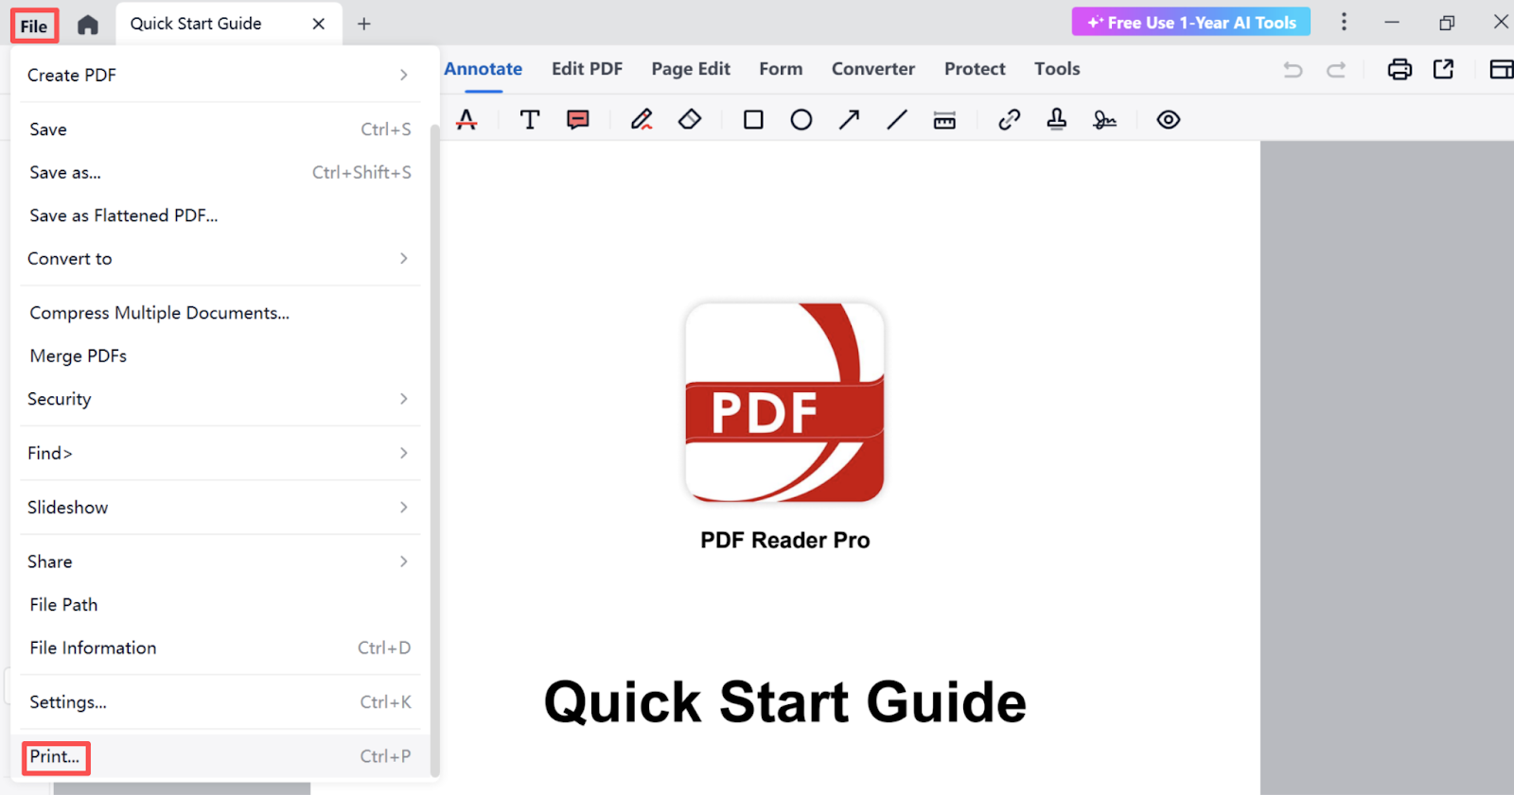Expand the Create PDF submenu

(x=218, y=75)
